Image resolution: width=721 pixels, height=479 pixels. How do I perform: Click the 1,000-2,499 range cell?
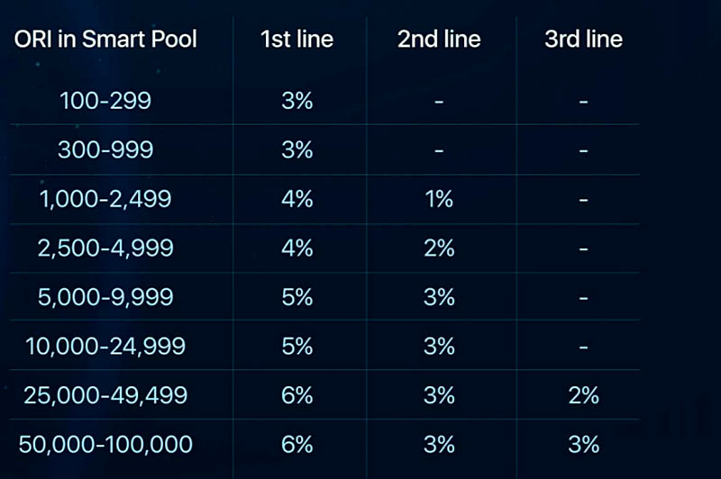point(105,199)
